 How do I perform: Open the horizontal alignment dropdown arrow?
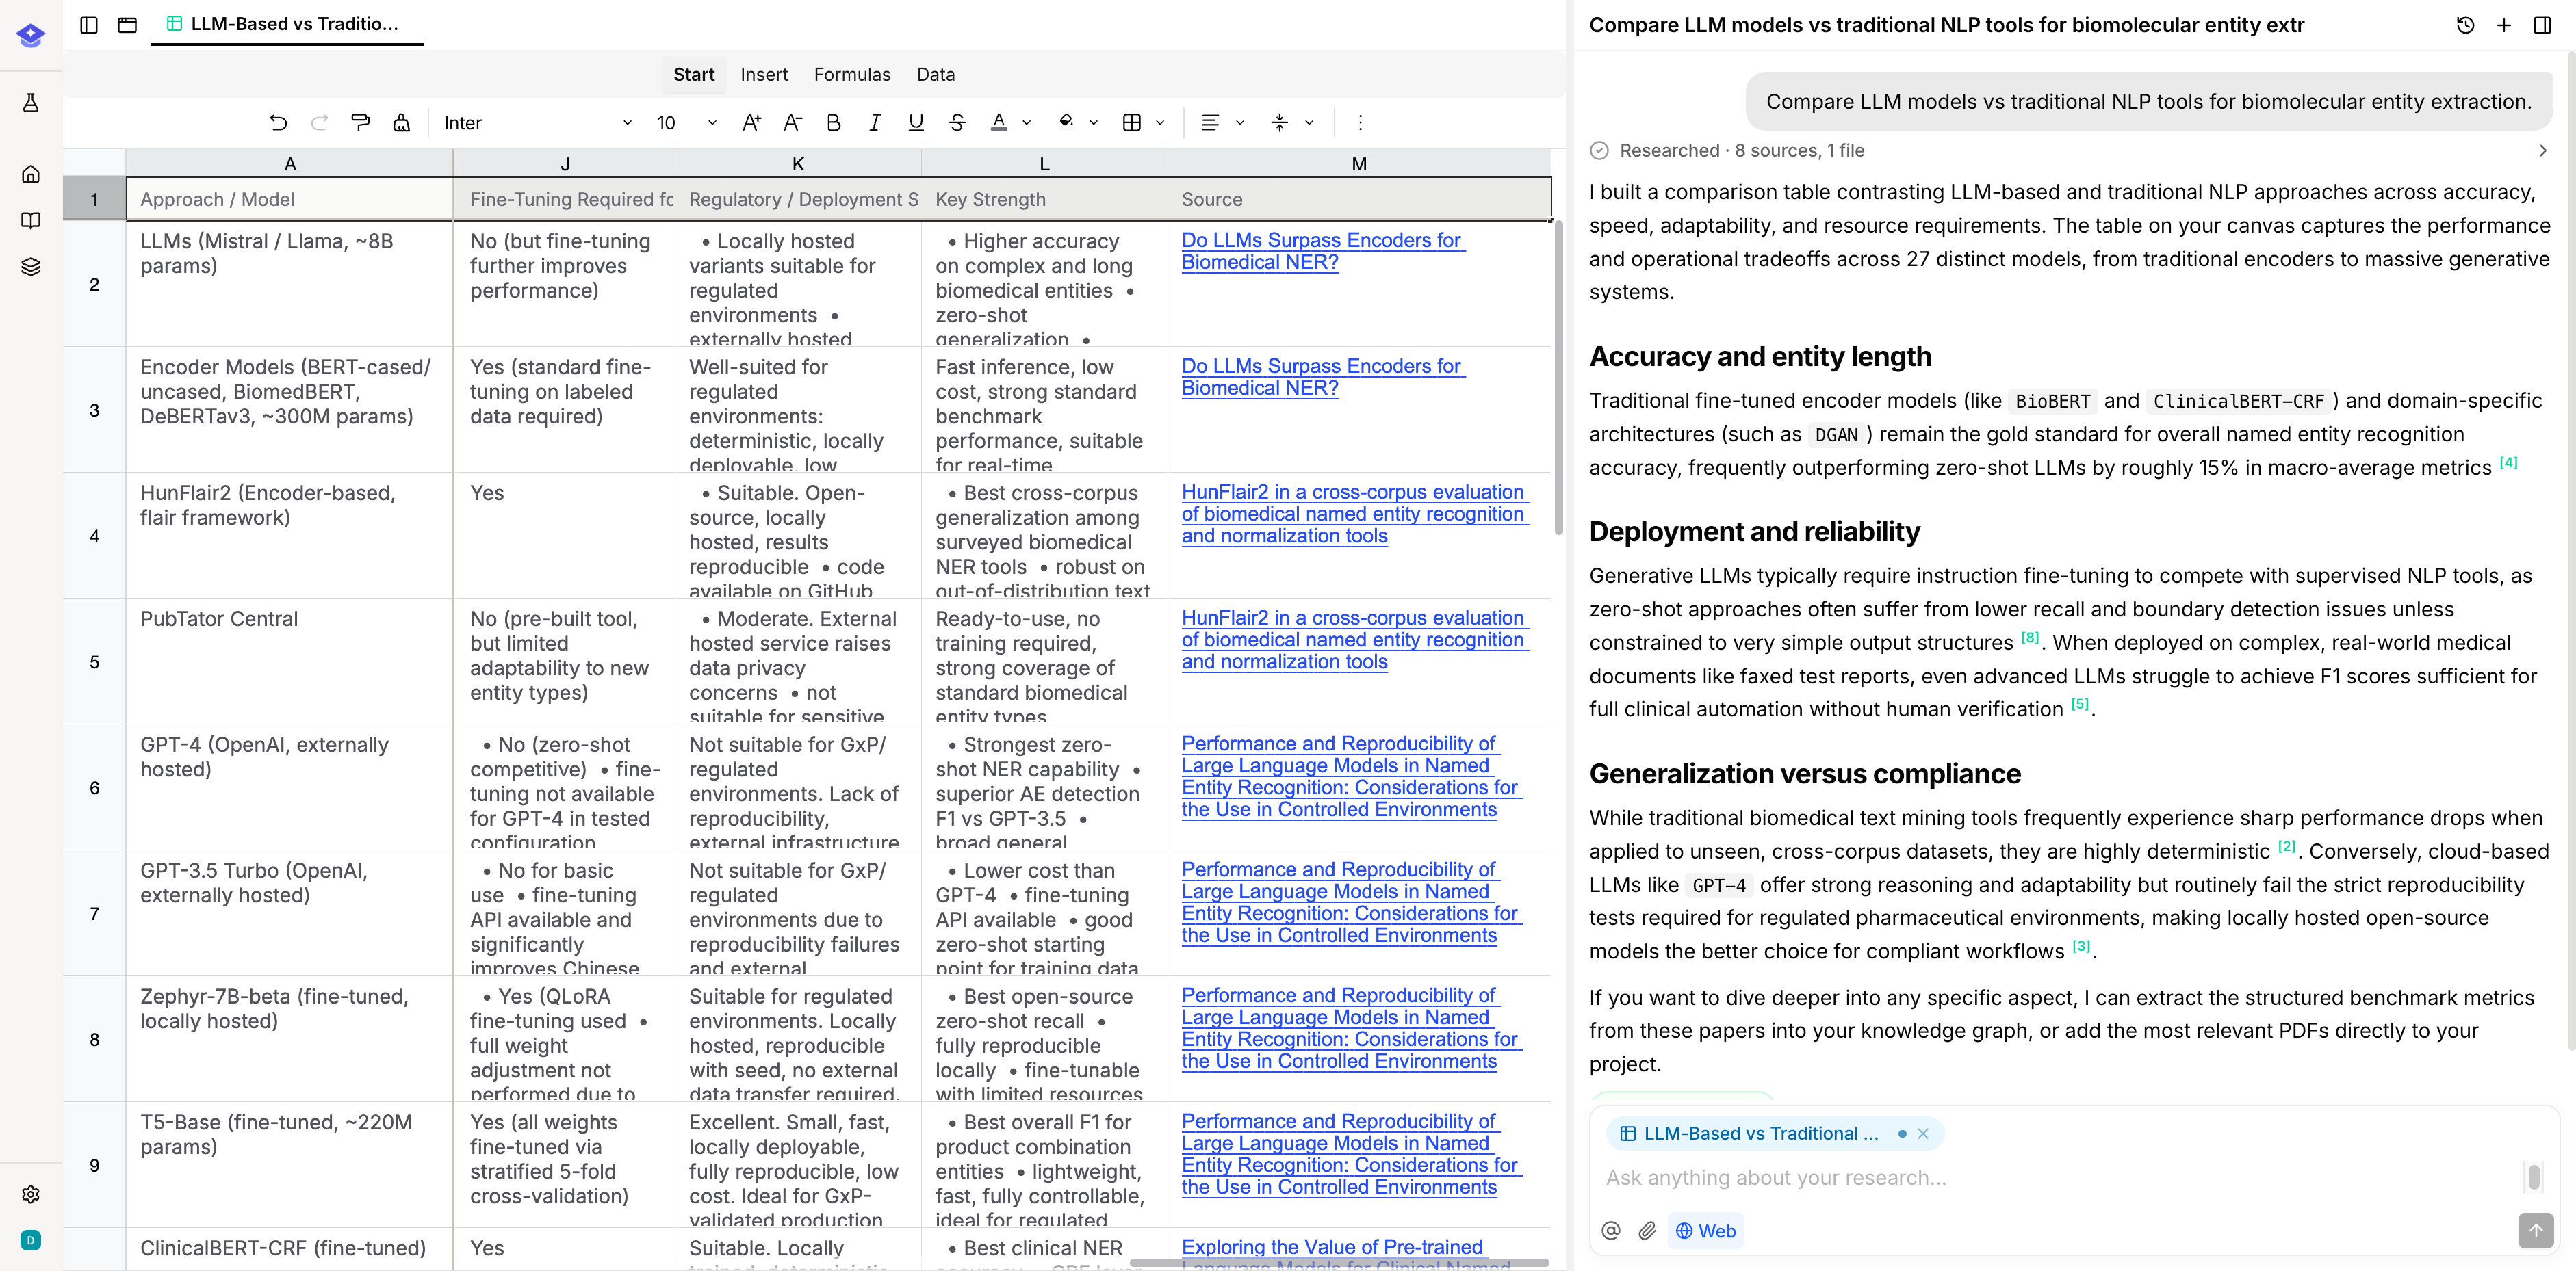tap(1240, 123)
